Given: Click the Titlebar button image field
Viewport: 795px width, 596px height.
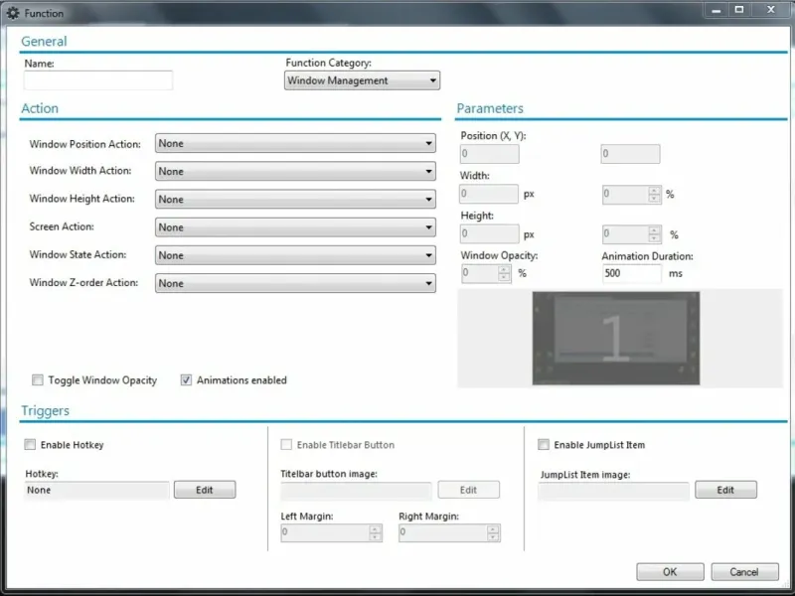Looking at the screenshot, I should 356,490.
